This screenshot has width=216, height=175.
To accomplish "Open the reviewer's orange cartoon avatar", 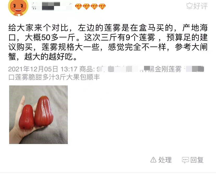I will tap(18, 8).
